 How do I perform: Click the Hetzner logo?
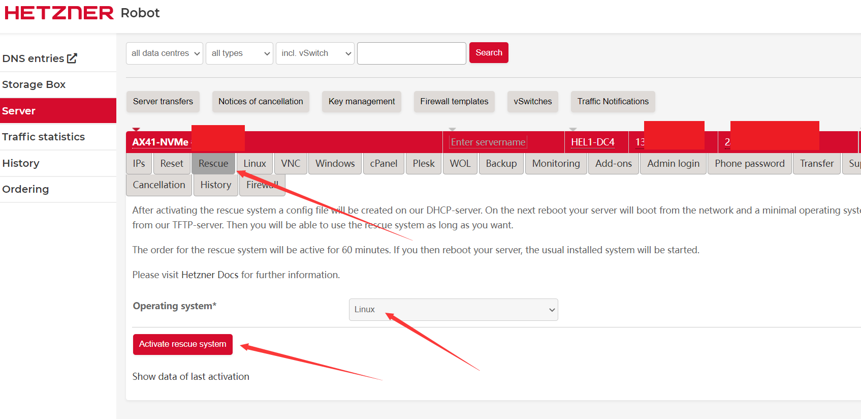[59, 13]
